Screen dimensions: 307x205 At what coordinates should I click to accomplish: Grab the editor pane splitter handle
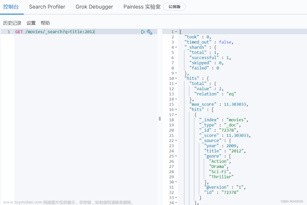click(160, 119)
